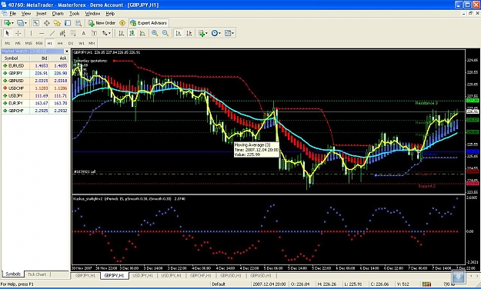Open the Templates dropdown
This screenshot has height=289, width=481.
[x=229, y=33]
